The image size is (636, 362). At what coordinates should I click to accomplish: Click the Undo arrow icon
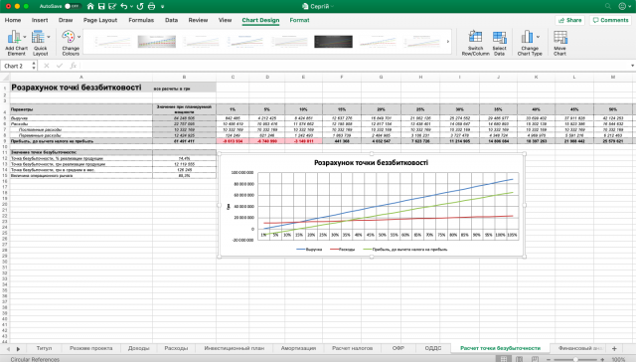tap(124, 6)
